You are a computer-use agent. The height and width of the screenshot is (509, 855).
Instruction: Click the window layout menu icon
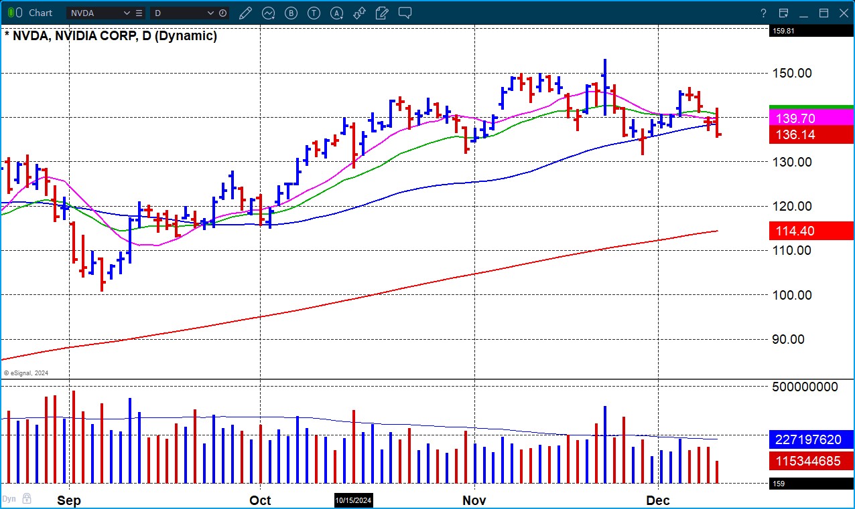(783, 13)
